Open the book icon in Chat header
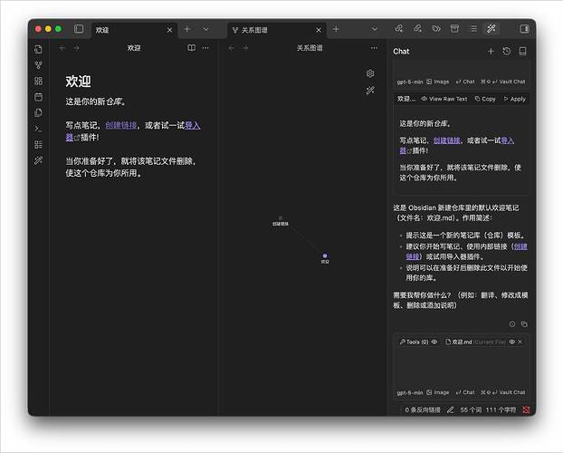 [522, 52]
